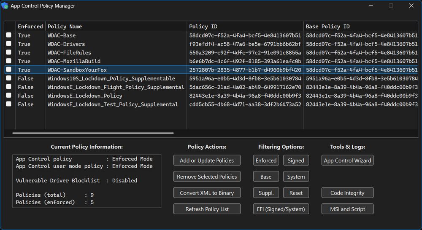The width and height of the screenshot is (422, 230).
Task: Minimize the App Control Policy Manager window
Action: (x=371, y=5)
